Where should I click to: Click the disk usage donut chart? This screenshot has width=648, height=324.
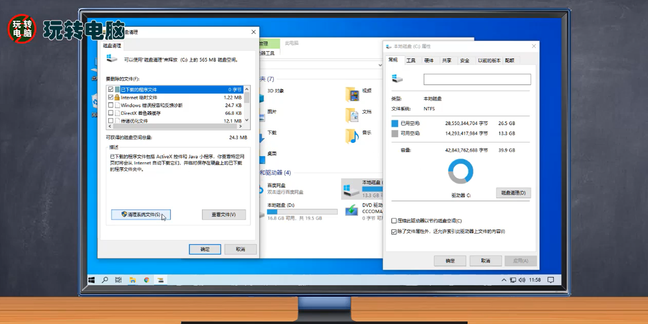click(x=460, y=171)
